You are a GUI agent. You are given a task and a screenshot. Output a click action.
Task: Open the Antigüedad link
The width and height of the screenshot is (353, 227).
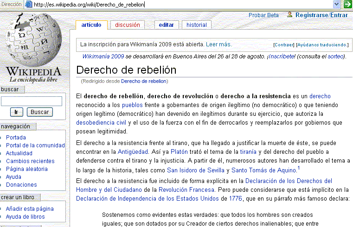[x=133, y=151]
